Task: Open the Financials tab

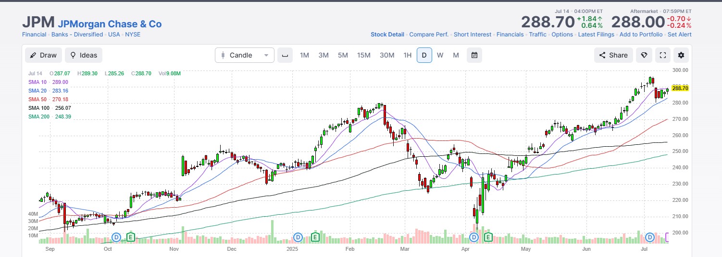Action: click(510, 35)
